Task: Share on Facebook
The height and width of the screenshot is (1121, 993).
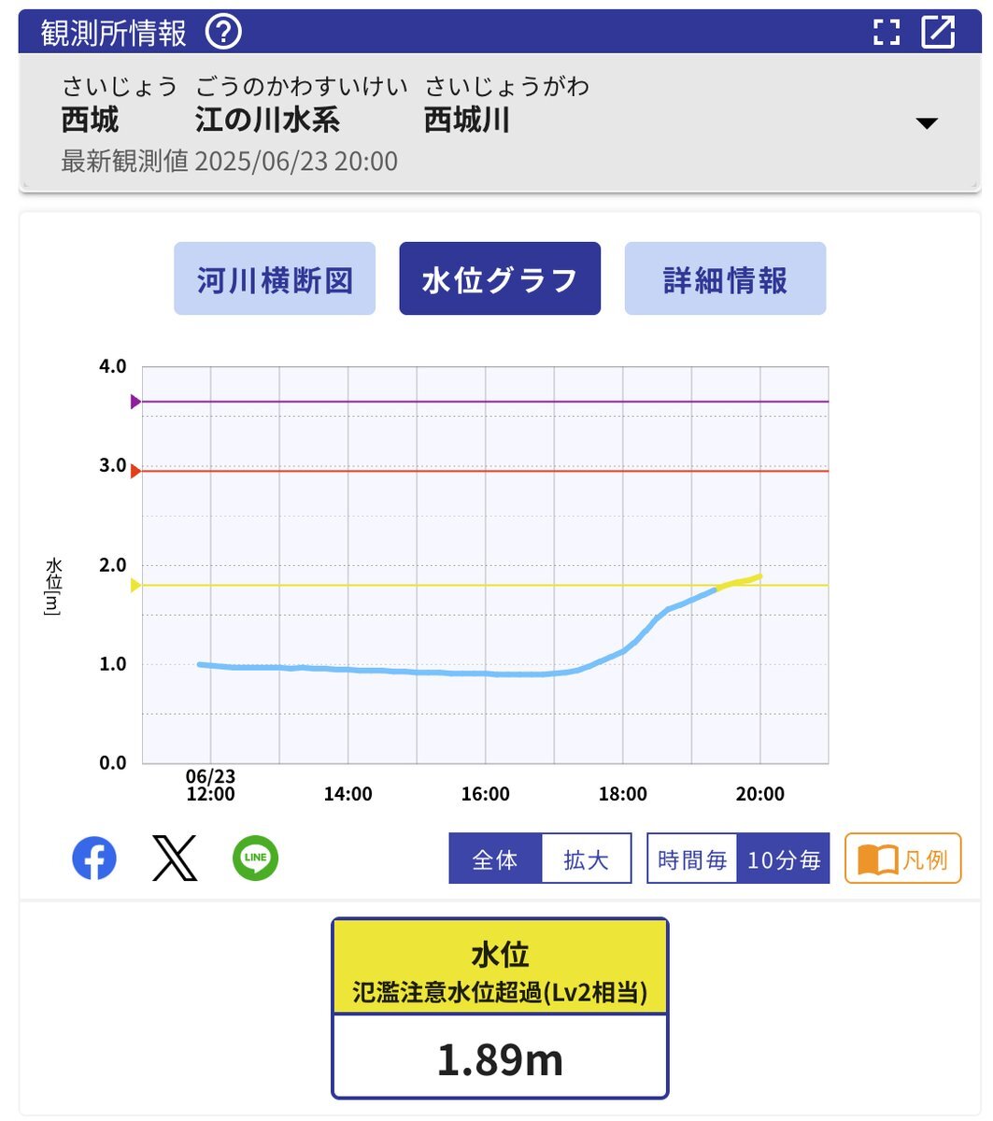Action: (x=94, y=858)
